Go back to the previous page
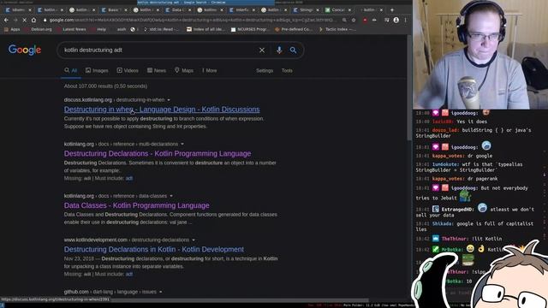This screenshot has width=548, height=308. coord(6,21)
